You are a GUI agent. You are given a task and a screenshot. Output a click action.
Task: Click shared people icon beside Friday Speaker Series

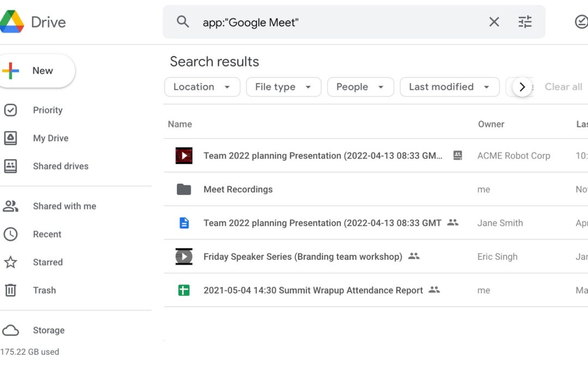click(414, 256)
